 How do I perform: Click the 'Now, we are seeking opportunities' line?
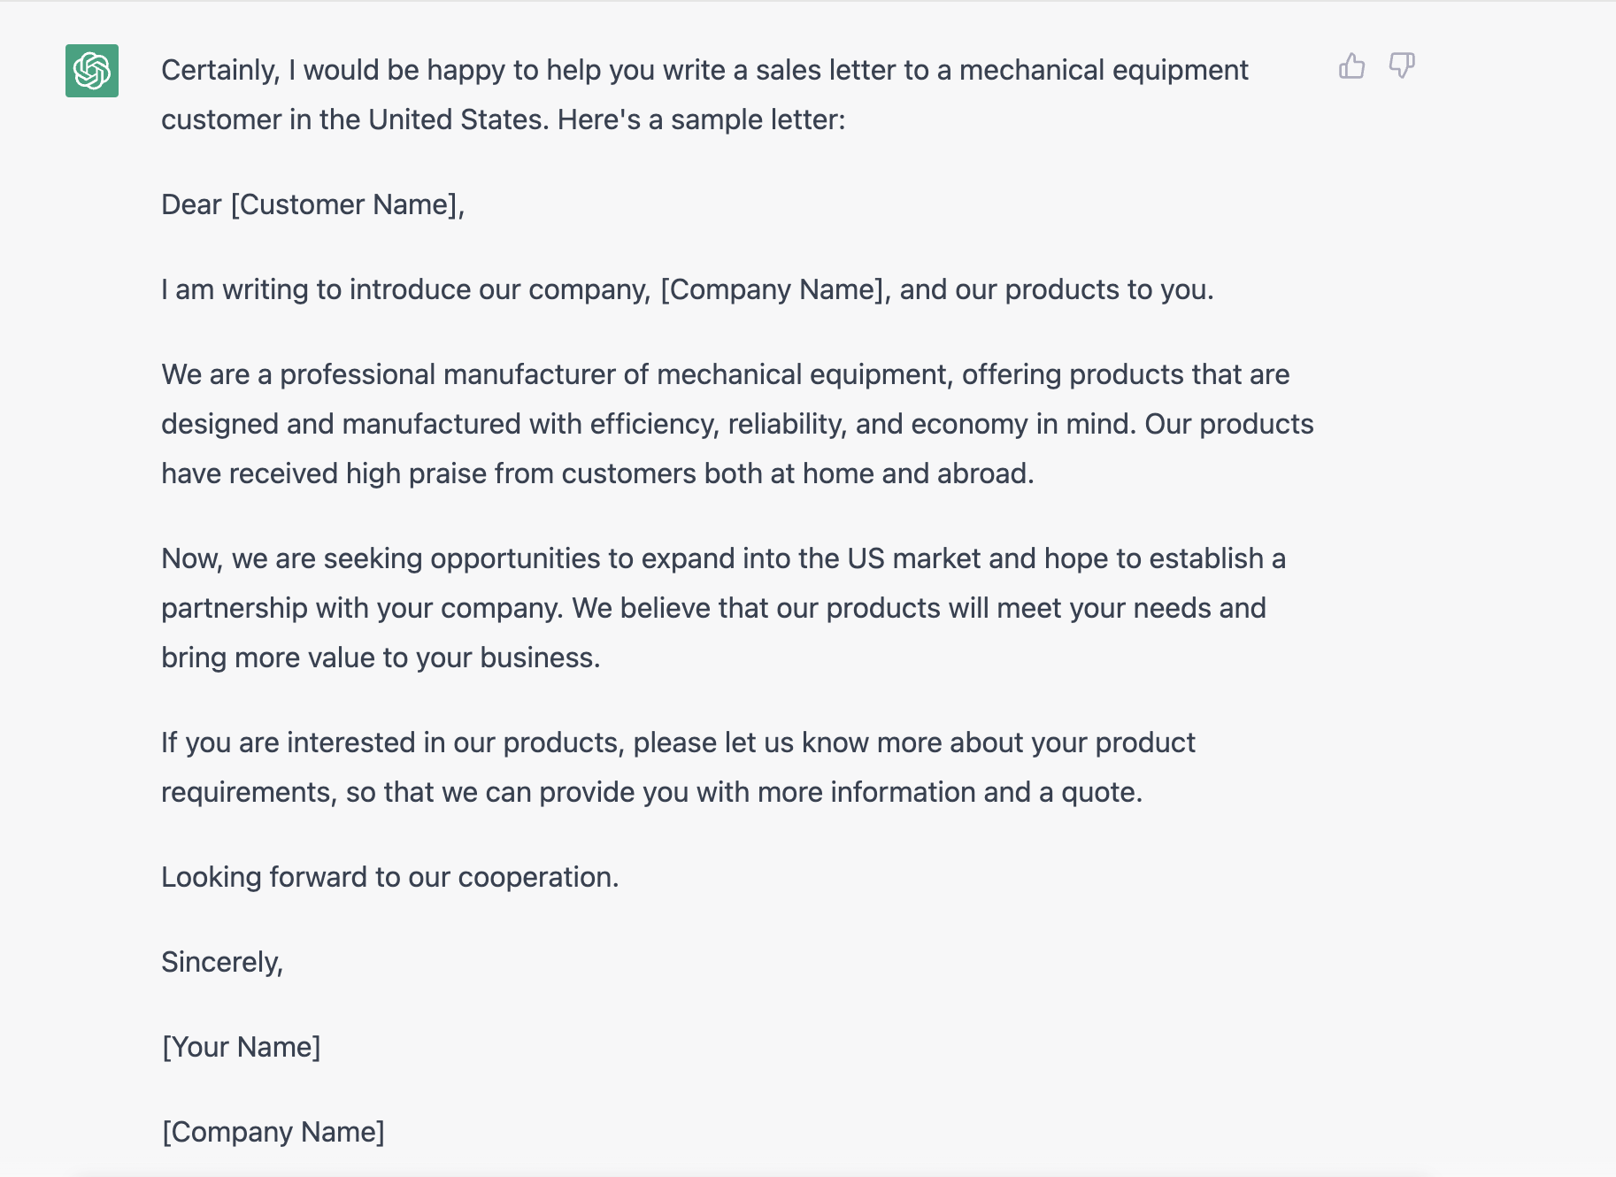pos(723,558)
